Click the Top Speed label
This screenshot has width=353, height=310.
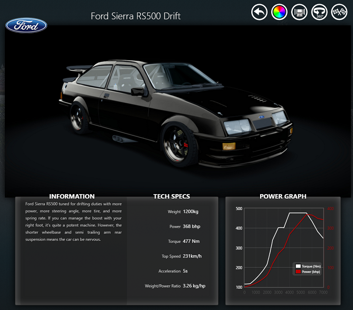coord(171,256)
